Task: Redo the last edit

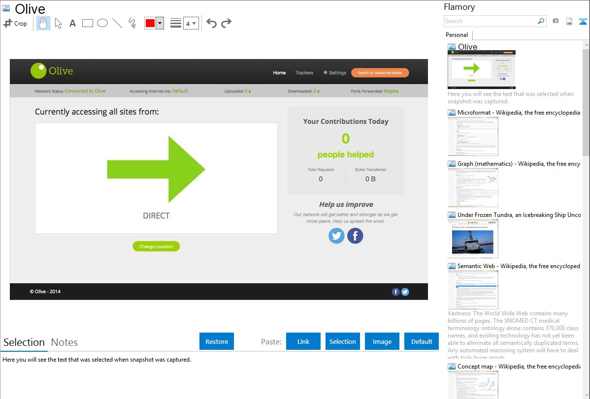Action: (226, 23)
